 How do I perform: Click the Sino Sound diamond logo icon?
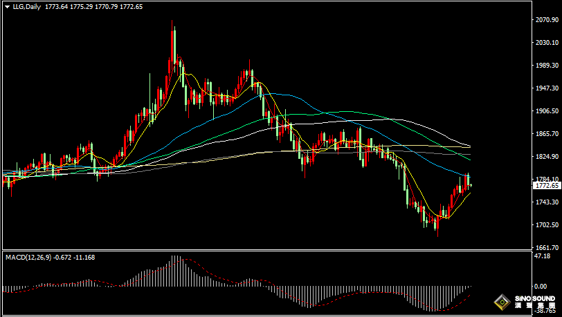[x=502, y=302]
